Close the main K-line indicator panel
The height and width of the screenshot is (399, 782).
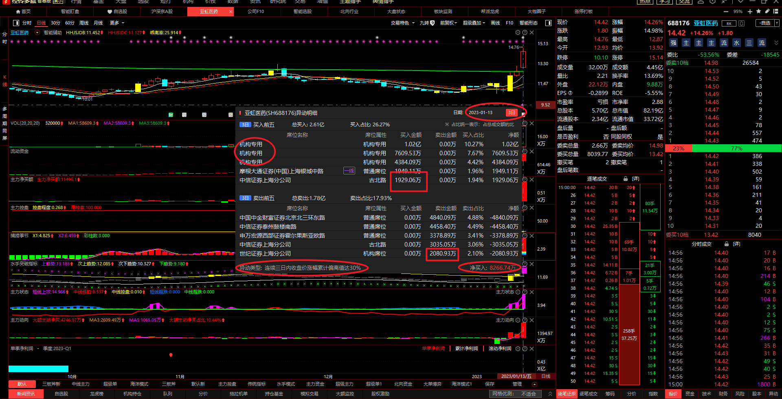(x=532, y=32)
